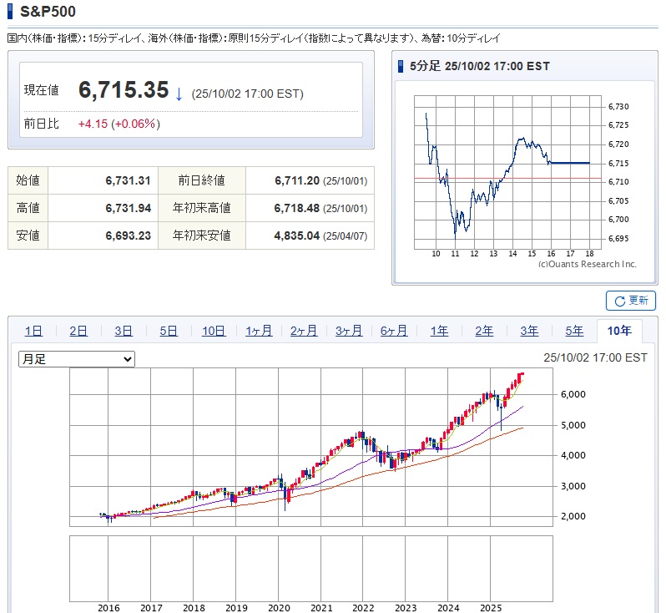
Task: Select the active 10年 range tab
Action: (619, 331)
